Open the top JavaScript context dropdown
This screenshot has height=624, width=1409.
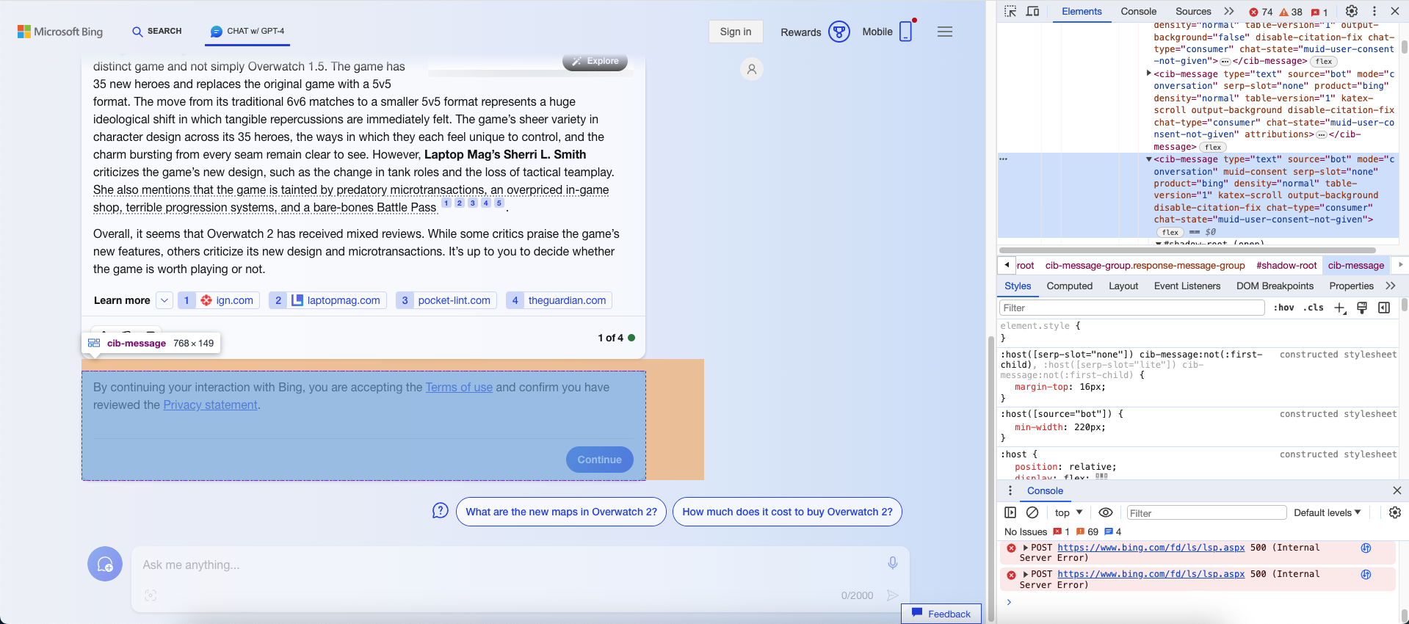(x=1068, y=512)
